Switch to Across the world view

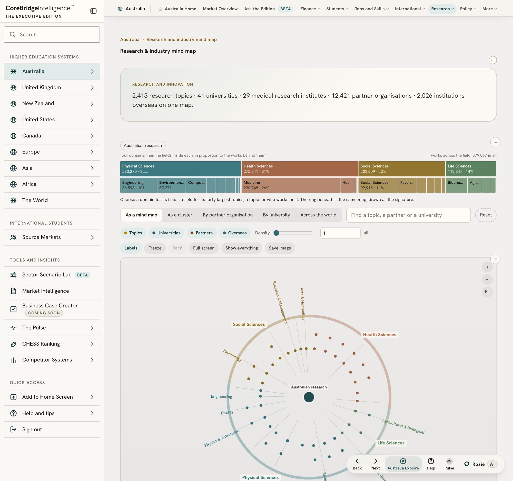tap(318, 215)
